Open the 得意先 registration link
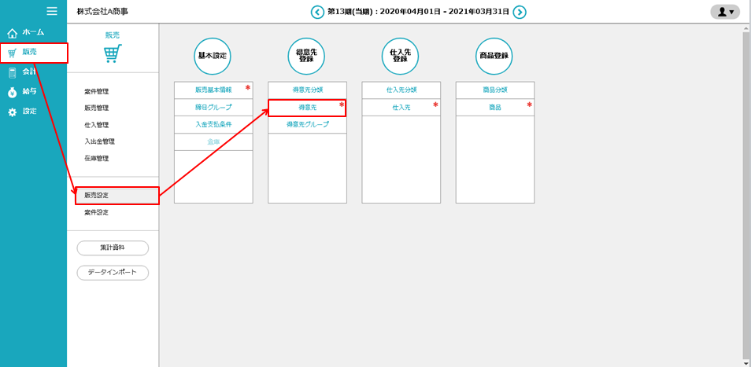Image resolution: width=751 pixels, height=367 pixels. [307, 107]
